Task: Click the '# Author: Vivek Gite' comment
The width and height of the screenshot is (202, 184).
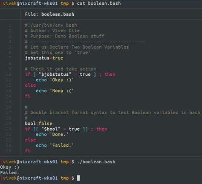Action: 52,31
